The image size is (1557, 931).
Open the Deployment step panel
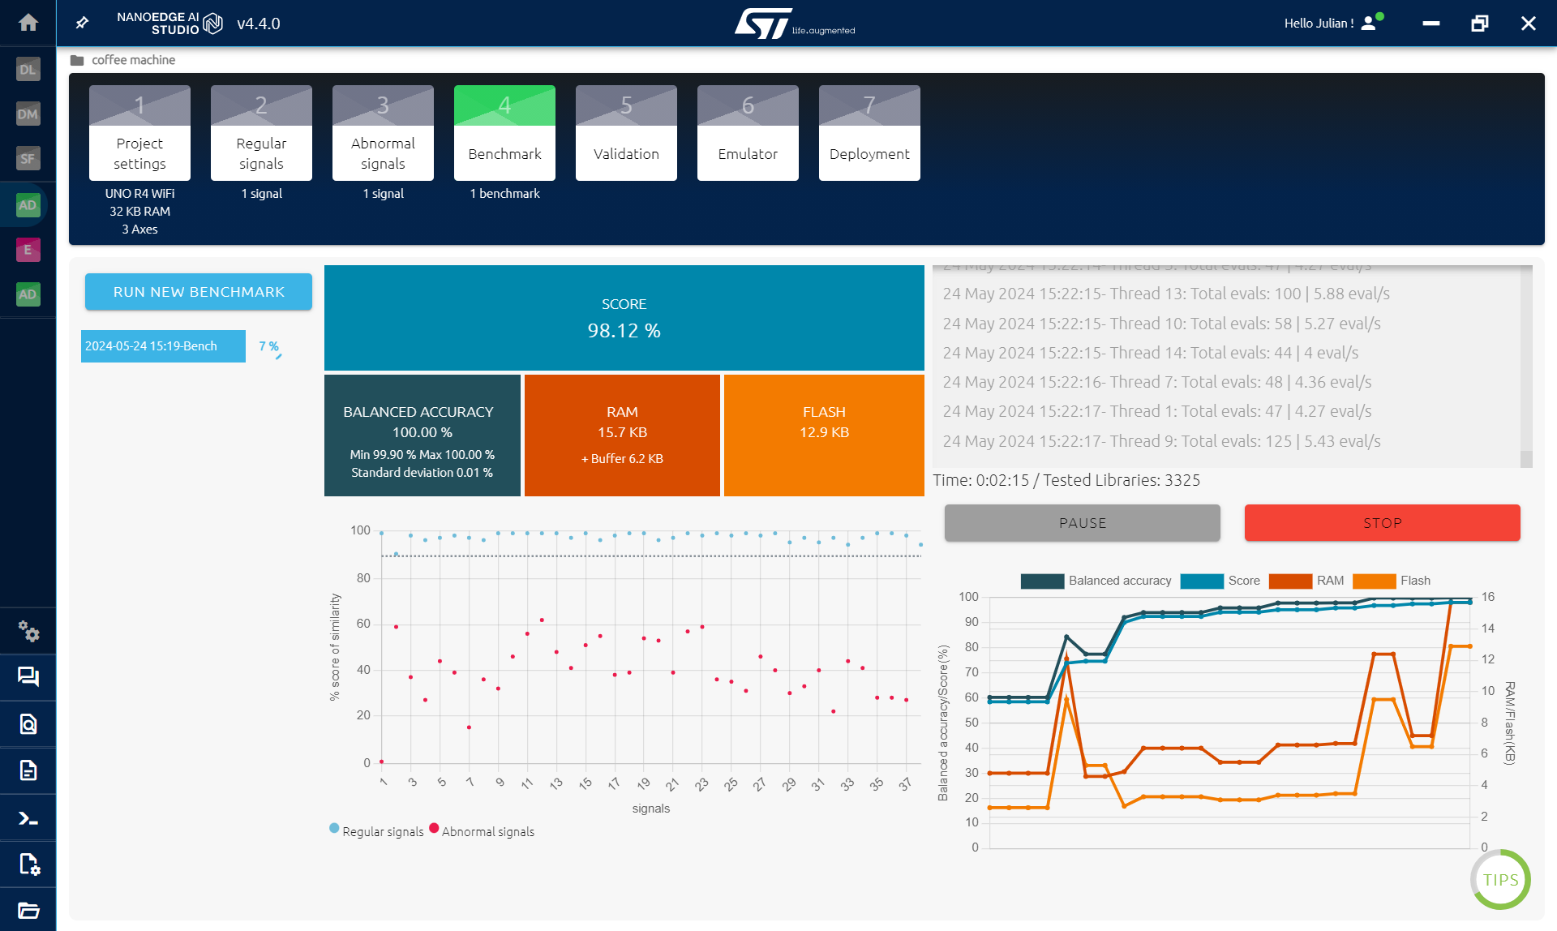869,154
